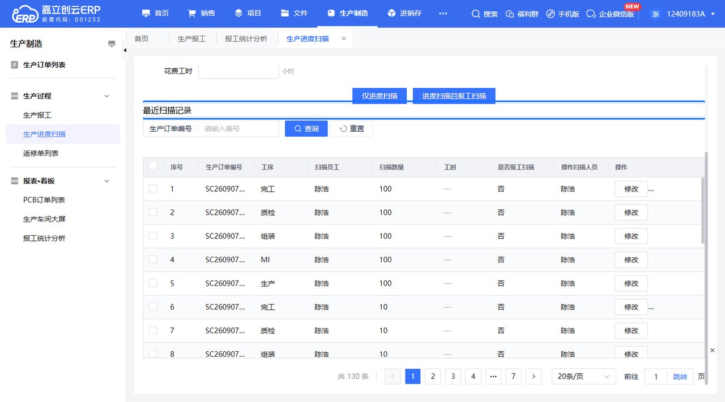725x402 pixels.
Task: Toggle the select-all checkbox in table header
Action: click(x=153, y=166)
